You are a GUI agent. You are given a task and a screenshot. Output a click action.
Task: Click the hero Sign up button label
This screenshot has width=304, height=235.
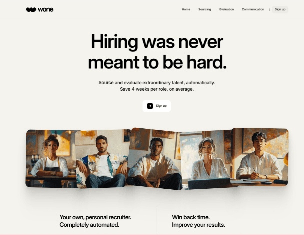click(x=161, y=106)
